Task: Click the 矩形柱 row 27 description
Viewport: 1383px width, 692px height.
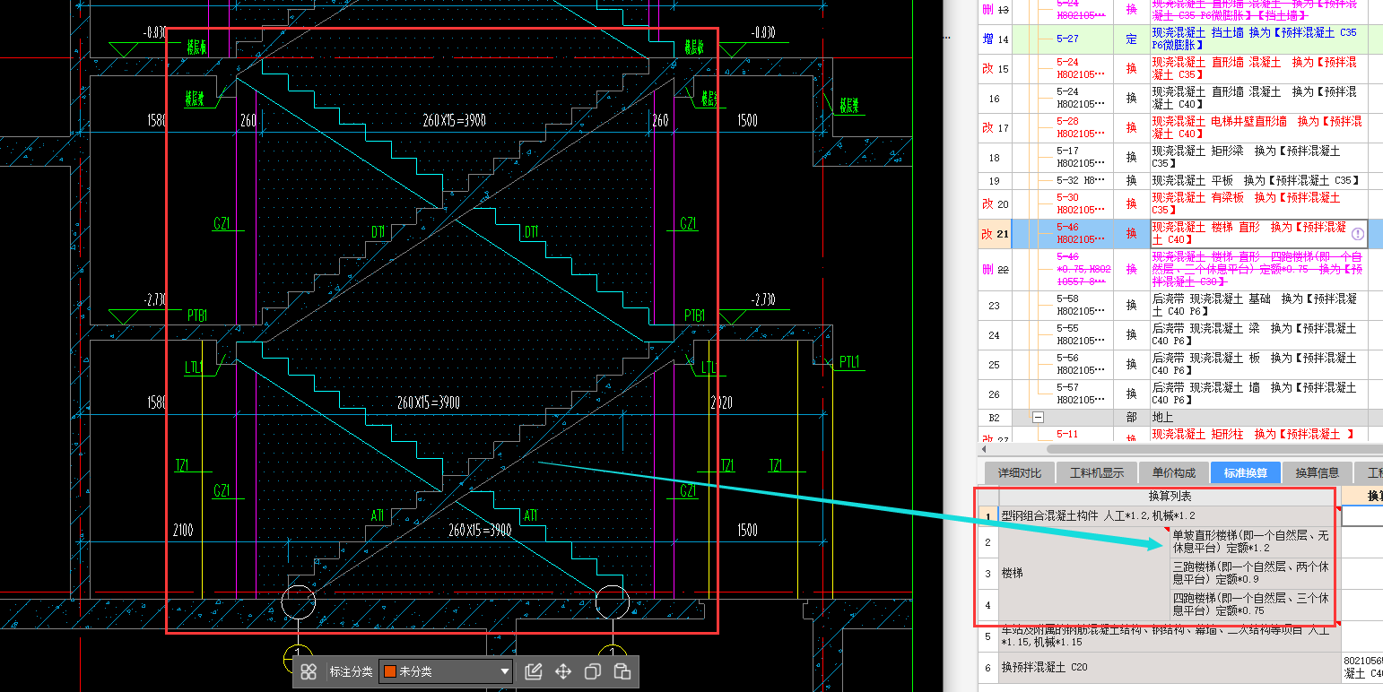Action: click(x=1258, y=434)
